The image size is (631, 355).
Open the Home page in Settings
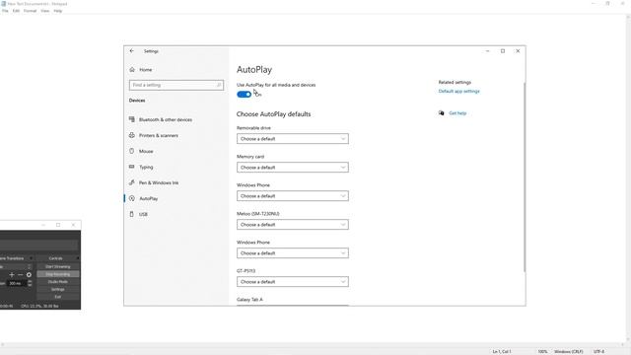146,70
